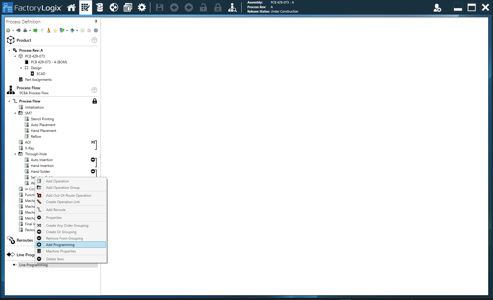The height and width of the screenshot is (300, 493).
Task: Collapse the Through-Hole group
Action: coord(15,154)
